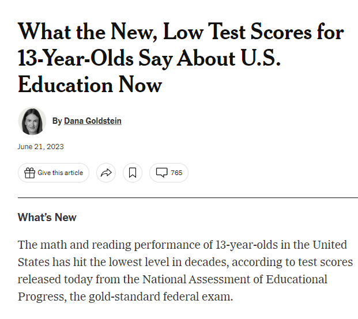Click the gift icon beside Give this article
This screenshot has height=319, width=358.
(x=29, y=173)
